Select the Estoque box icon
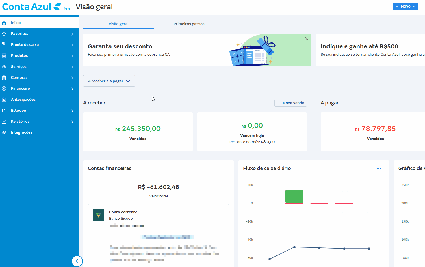The image size is (425, 267). (4, 110)
